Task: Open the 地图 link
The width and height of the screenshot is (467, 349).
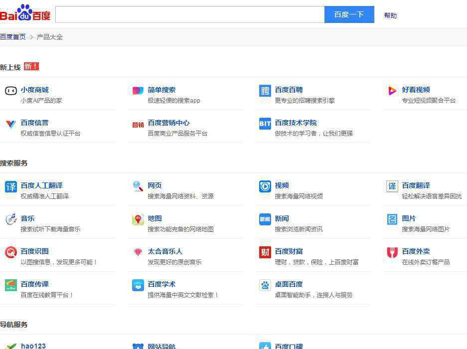Action: 155,218
